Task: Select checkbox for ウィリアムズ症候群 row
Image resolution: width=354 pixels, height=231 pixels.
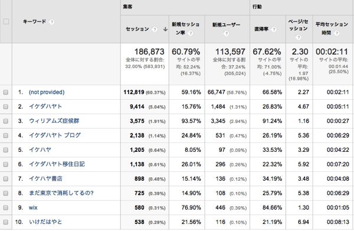Action: (x=6, y=121)
